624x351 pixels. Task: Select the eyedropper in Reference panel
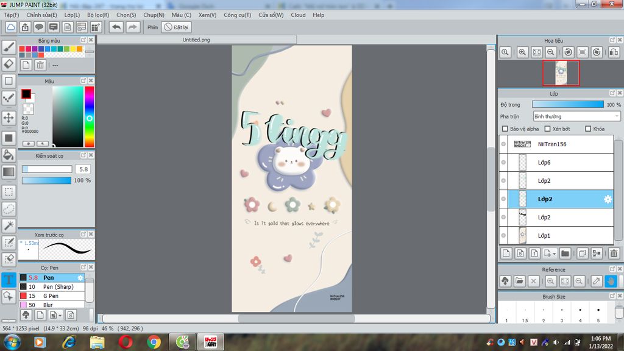597,281
